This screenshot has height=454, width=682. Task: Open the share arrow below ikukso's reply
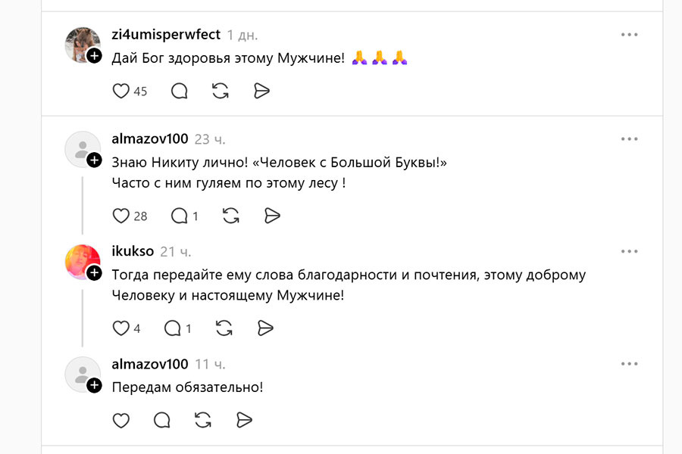point(265,328)
